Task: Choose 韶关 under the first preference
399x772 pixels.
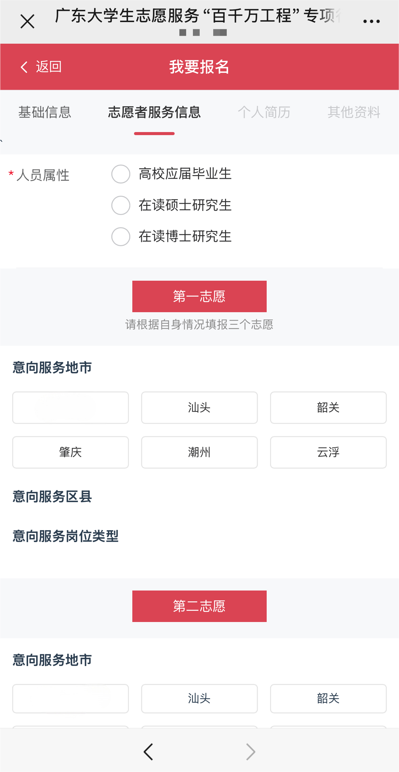Action: pyautogui.click(x=328, y=408)
